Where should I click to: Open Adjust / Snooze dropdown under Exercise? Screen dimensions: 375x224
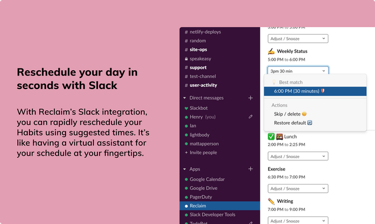click(x=298, y=189)
